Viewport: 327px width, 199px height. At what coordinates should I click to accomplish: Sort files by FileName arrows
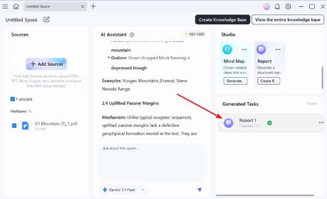point(30,111)
